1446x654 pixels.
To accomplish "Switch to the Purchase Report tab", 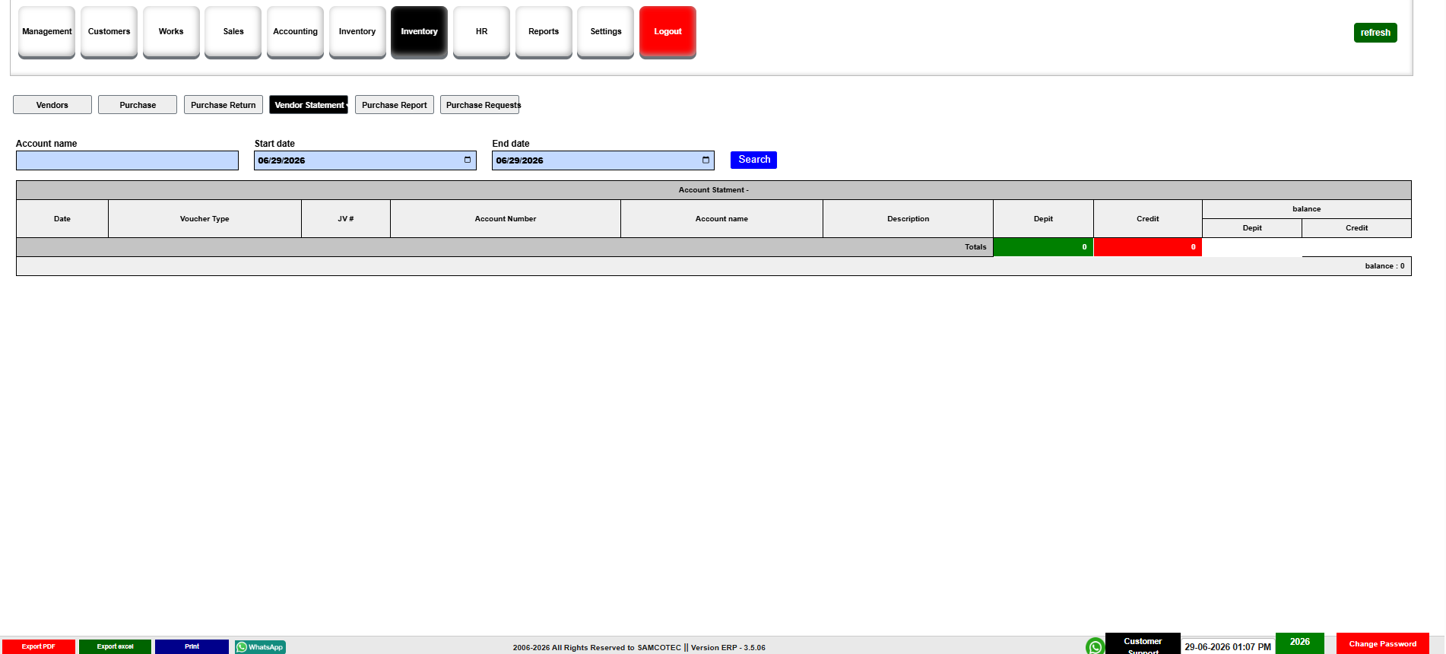I will click(395, 105).
